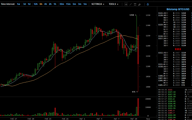This screenshot has width=192, height=120.
Task: Set the time interval to 1m
Action: (x=85, y=4)
